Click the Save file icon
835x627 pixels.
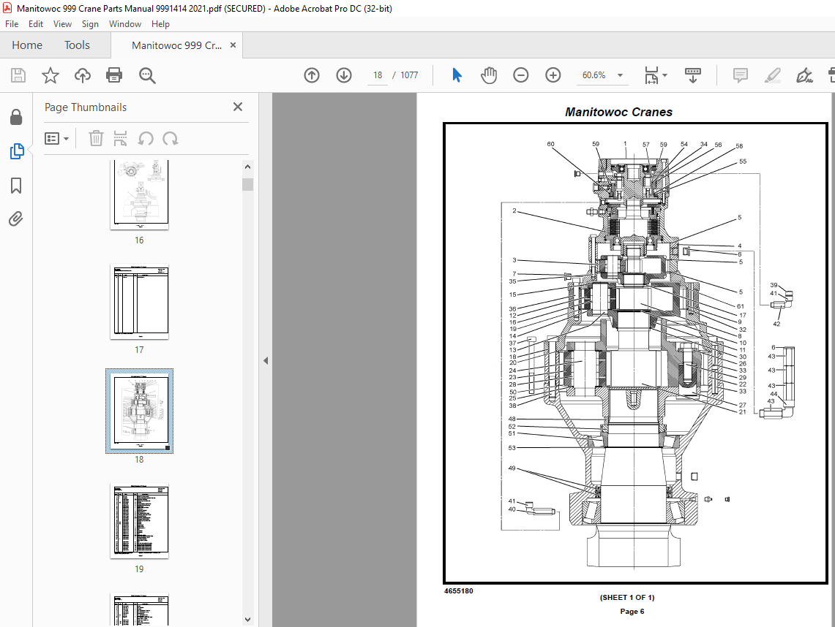[x=18, y=75]
